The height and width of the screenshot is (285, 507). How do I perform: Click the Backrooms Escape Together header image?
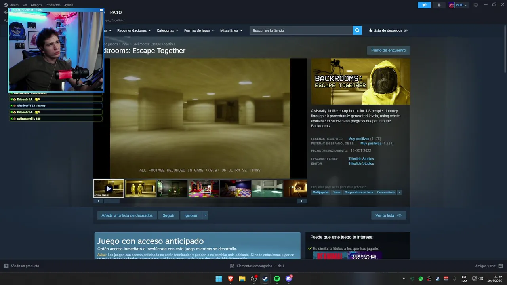360,82
